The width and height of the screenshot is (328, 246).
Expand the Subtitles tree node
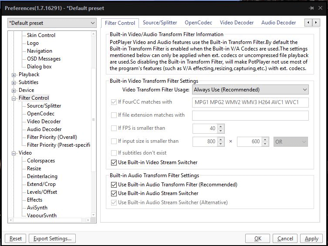14,83
